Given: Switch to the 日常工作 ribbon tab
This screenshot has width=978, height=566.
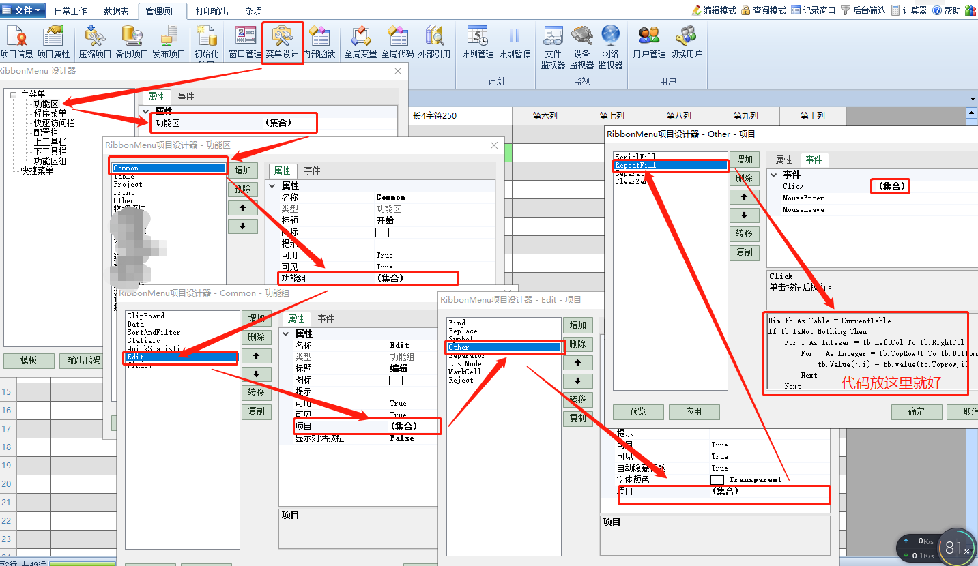Looking at the screenshot, I should click(x=70, y=11).
